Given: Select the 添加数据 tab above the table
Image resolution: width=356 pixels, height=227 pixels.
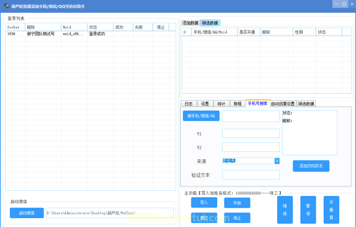Looking at the screenshot, I should pos(190,23).
